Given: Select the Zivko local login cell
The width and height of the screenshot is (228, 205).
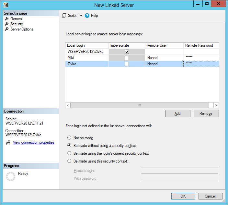Looking at the screenshot, I should [87, 64].
